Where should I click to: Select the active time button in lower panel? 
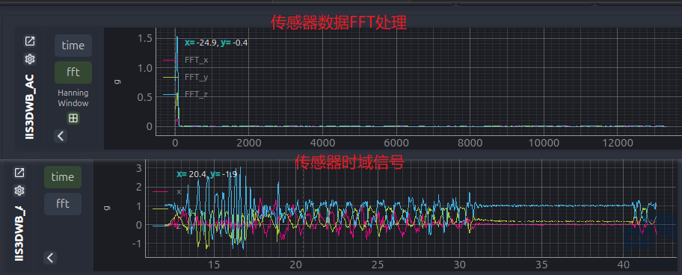63,177
